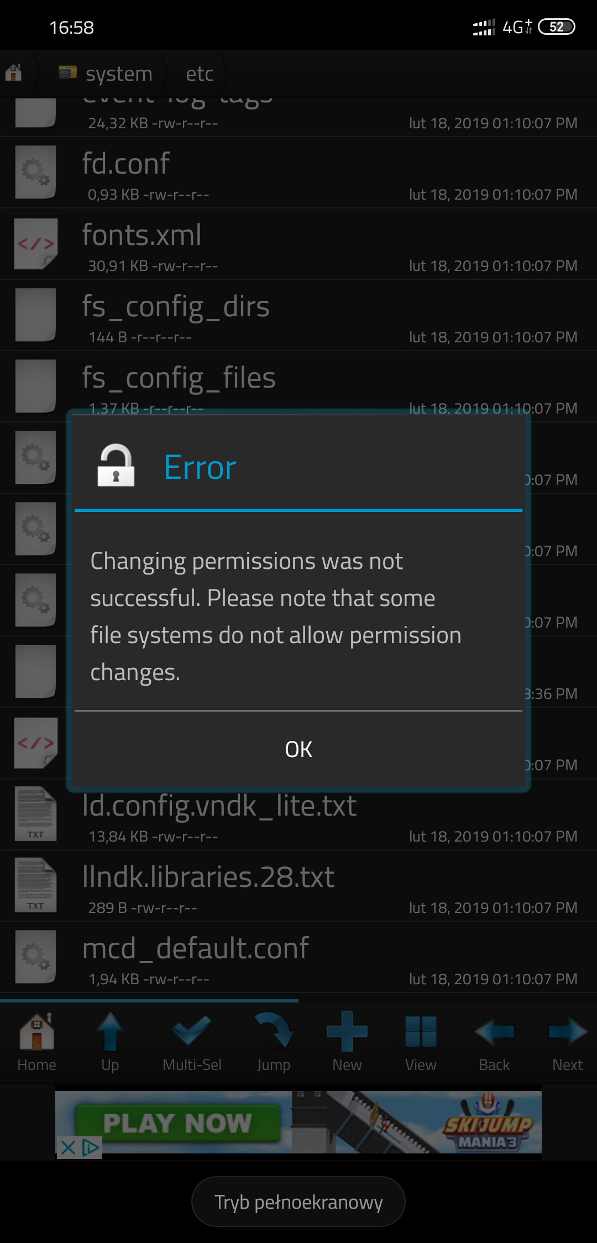Dismiss the error dialog with OK
Image resolution: width=597 pixels, height=1243 pixels.
pyautogui.click(x=298, y=749)
